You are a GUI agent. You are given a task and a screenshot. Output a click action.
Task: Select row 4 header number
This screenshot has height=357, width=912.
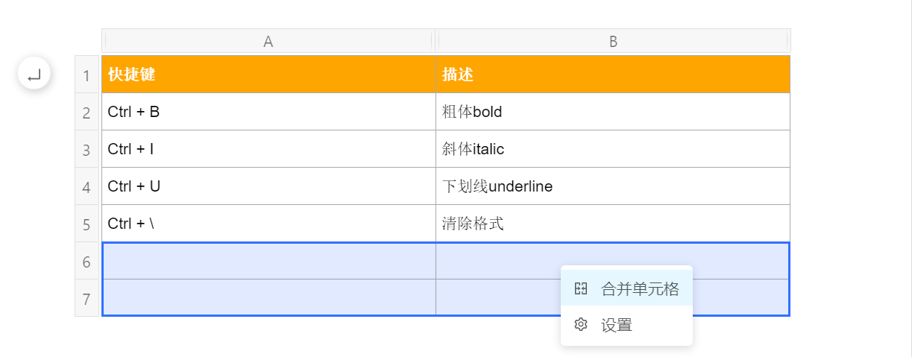tap(87, 186)
